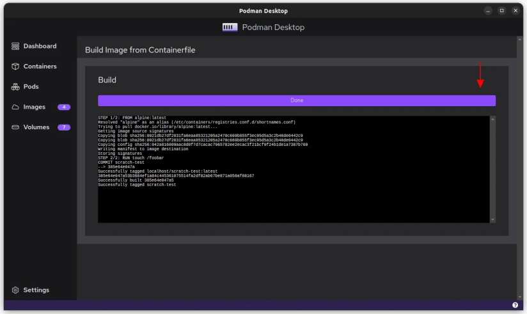The height and width of the screenshot is (314, 527).
Task: Open the Containers cube icon
Action: pyautogui.click(x=15, y=67)
